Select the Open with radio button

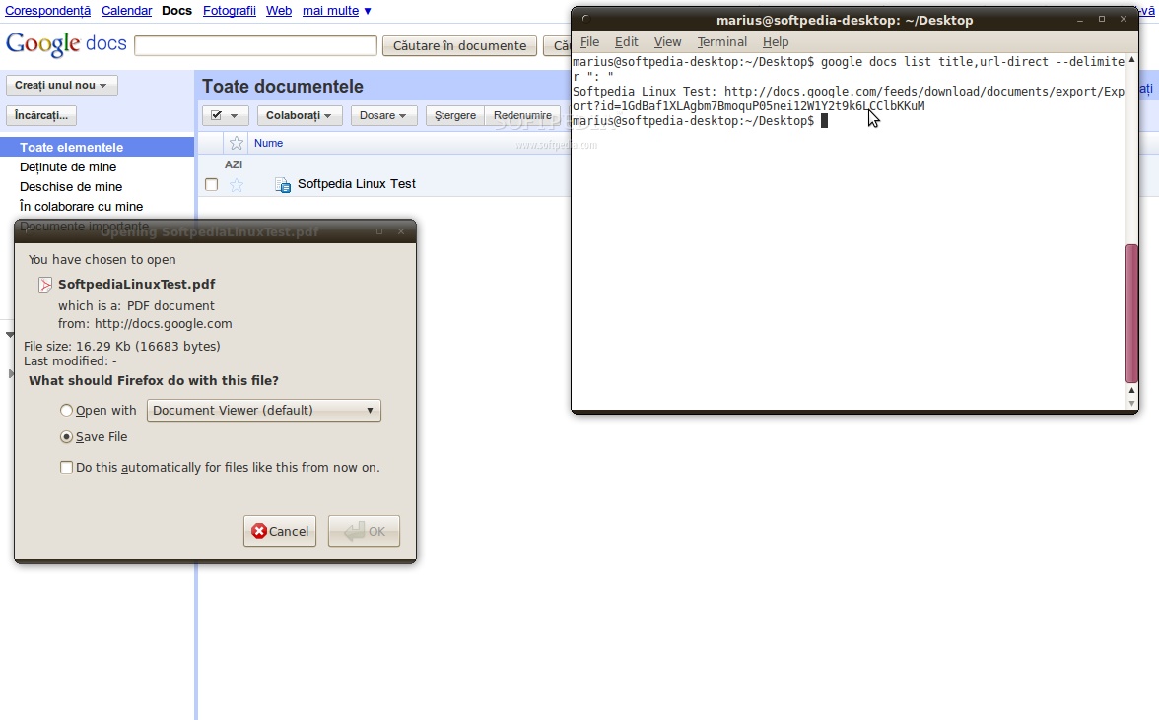(x=67, y=411)
